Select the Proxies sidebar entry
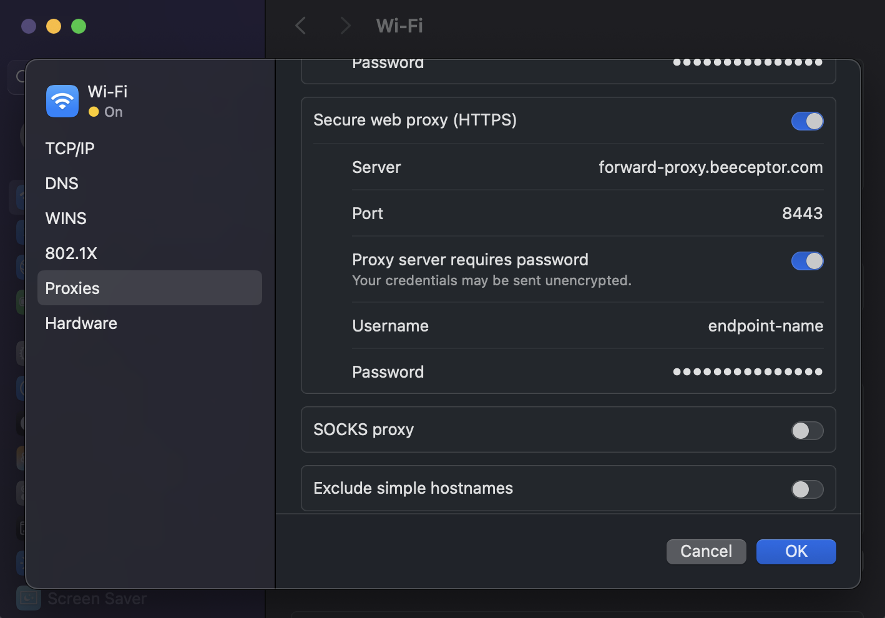This screenshot has height=618, width=885. point(72,288)
